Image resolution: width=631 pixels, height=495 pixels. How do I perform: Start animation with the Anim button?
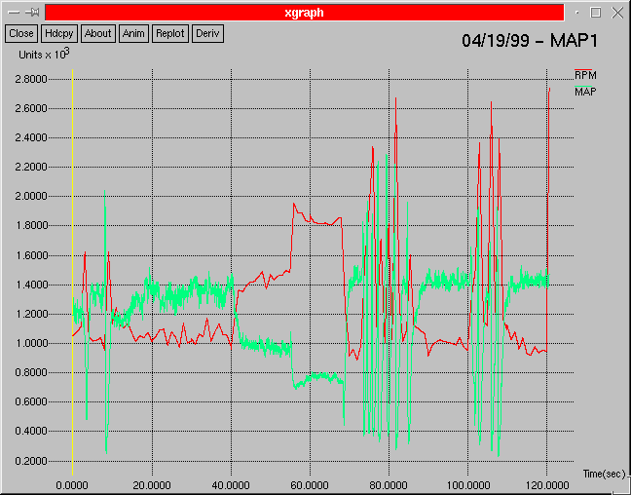point(133,33)
